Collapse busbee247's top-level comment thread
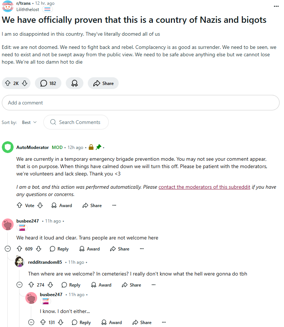 click(x=8, y=249)
